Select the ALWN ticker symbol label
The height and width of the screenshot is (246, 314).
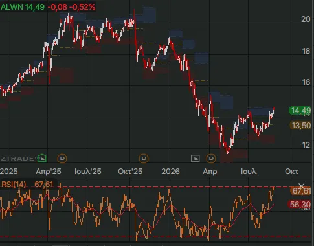coord(12,7)
